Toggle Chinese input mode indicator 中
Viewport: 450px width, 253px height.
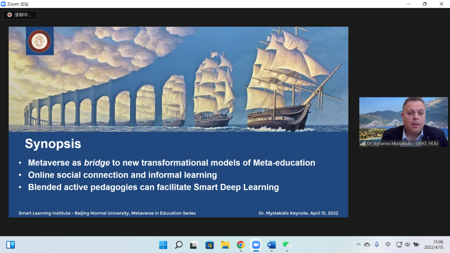point(388,245)
